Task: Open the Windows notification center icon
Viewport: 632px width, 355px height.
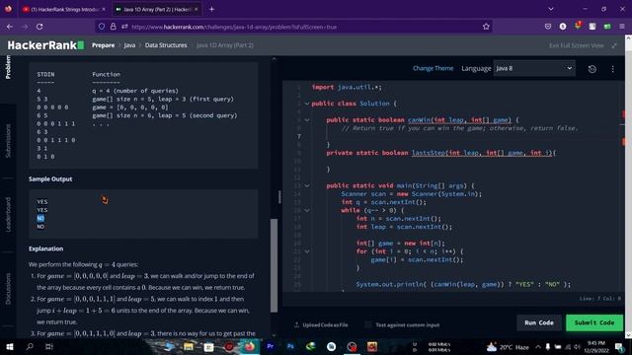Action: [x=619, y=346]
